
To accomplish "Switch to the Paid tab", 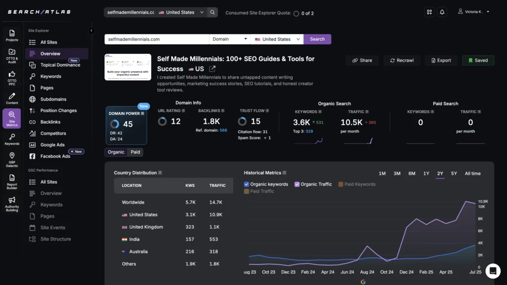I will tap(135, 152).
